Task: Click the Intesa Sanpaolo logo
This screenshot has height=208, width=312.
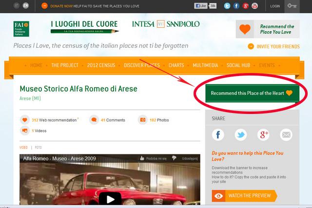Action: coord(166,24)
